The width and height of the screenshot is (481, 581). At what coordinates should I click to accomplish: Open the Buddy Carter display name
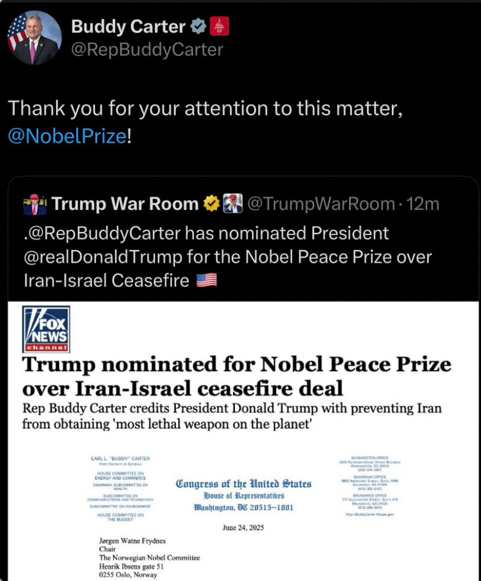129,26
